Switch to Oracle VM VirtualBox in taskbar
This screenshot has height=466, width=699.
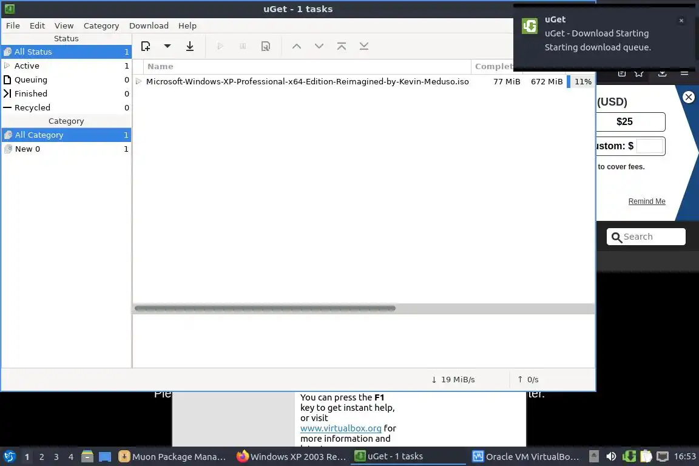tap(527, 457)
